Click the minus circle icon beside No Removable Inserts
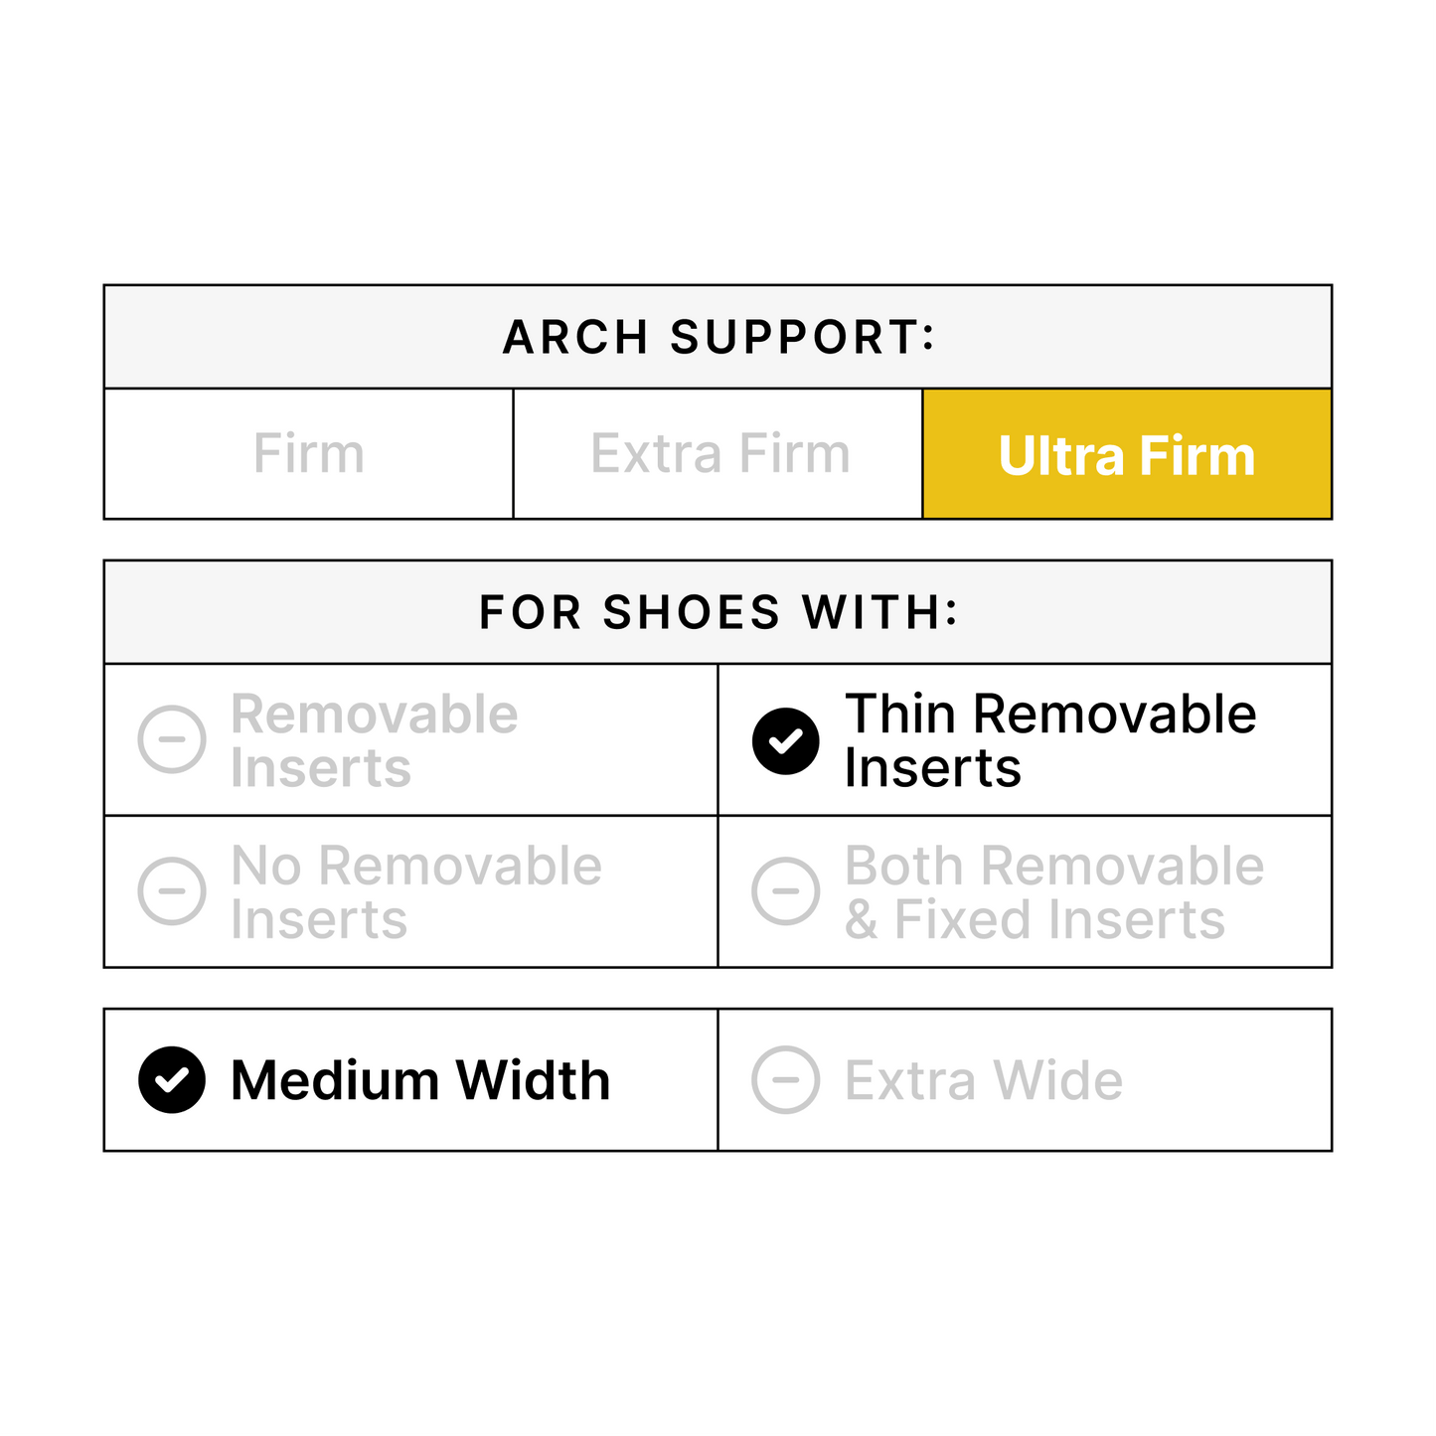1436x1436 pixels. (172, 891)
